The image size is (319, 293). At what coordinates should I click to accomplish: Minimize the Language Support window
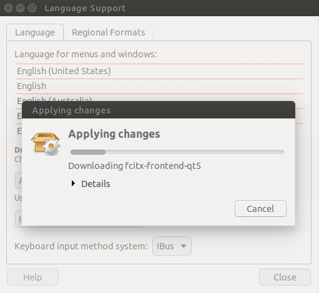coord(21,8)
